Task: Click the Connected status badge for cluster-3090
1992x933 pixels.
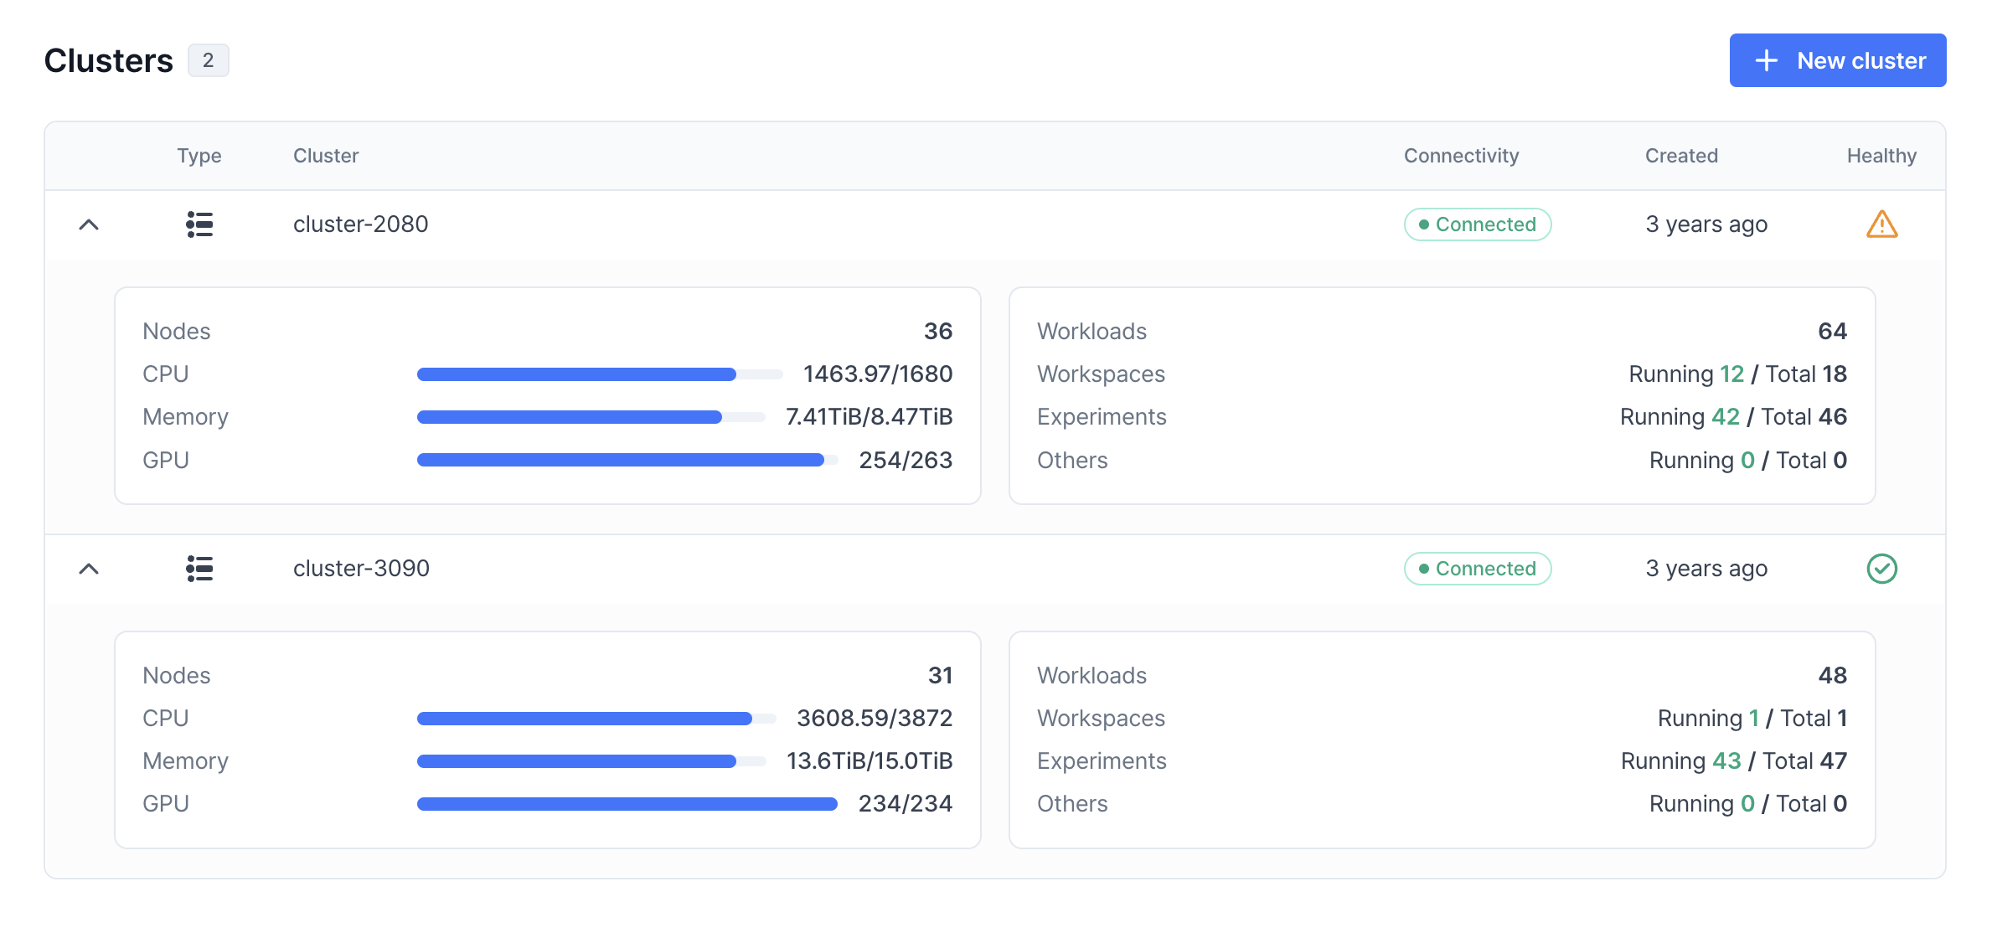Action: (1477, 569)
